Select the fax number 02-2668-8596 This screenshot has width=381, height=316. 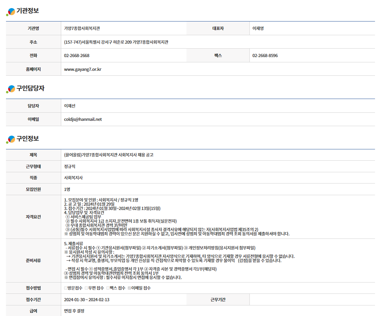265,56
